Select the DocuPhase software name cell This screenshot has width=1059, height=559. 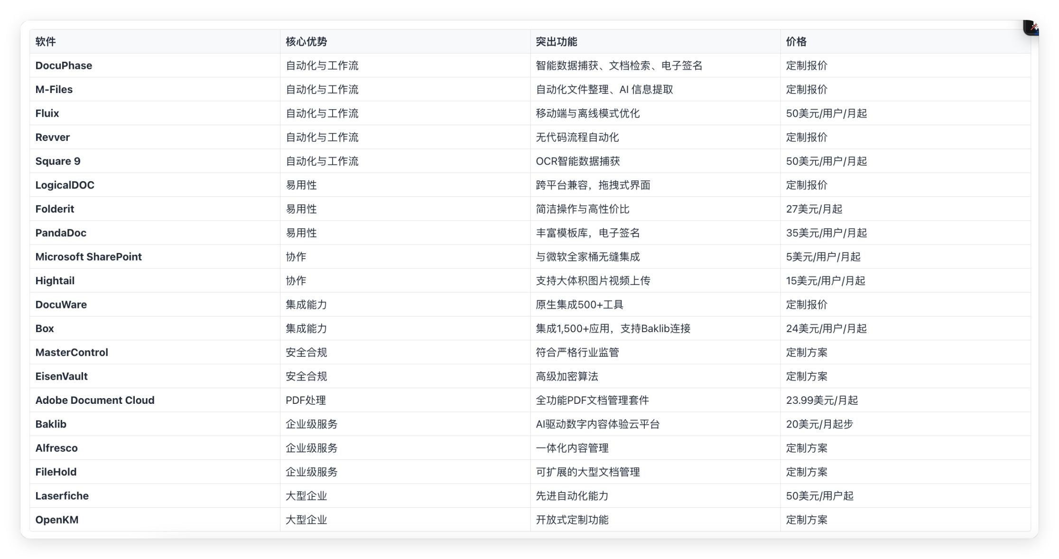[64, 65]
